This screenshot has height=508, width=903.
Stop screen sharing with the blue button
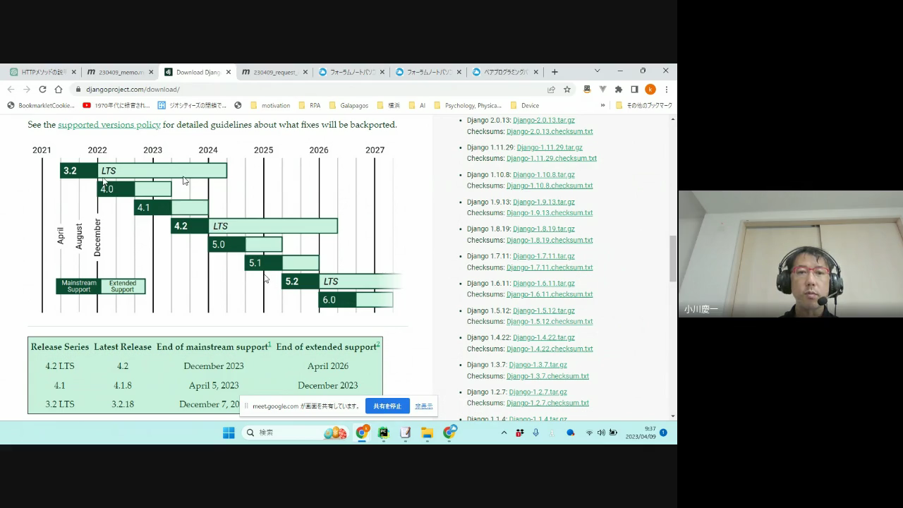tap(387, 406)
